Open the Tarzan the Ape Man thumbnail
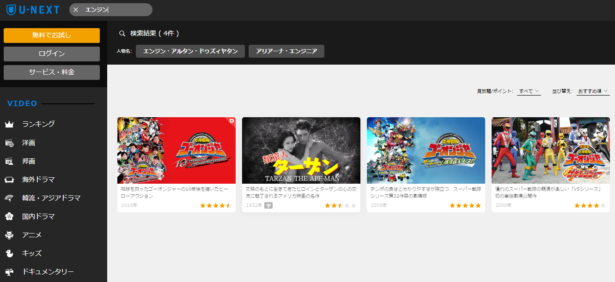This screenshot has width=615, height=282. coord(301,150)
